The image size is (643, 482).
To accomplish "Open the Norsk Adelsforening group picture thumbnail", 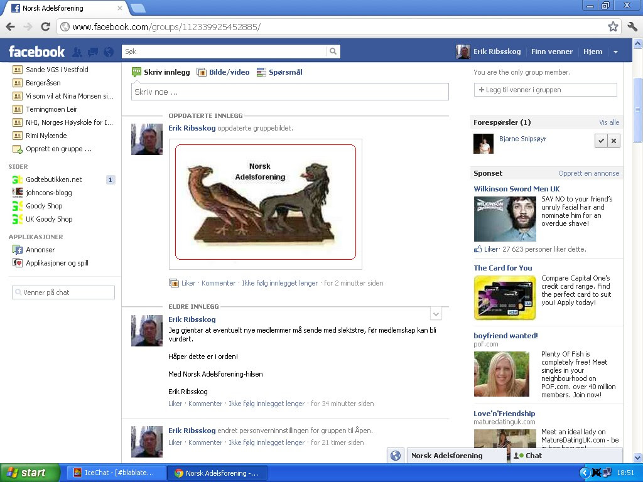I will [266, 203].
